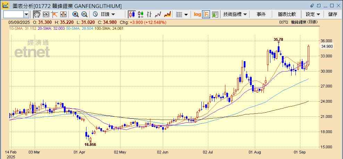Click the 34.980 current price tag

pos(327,46)
